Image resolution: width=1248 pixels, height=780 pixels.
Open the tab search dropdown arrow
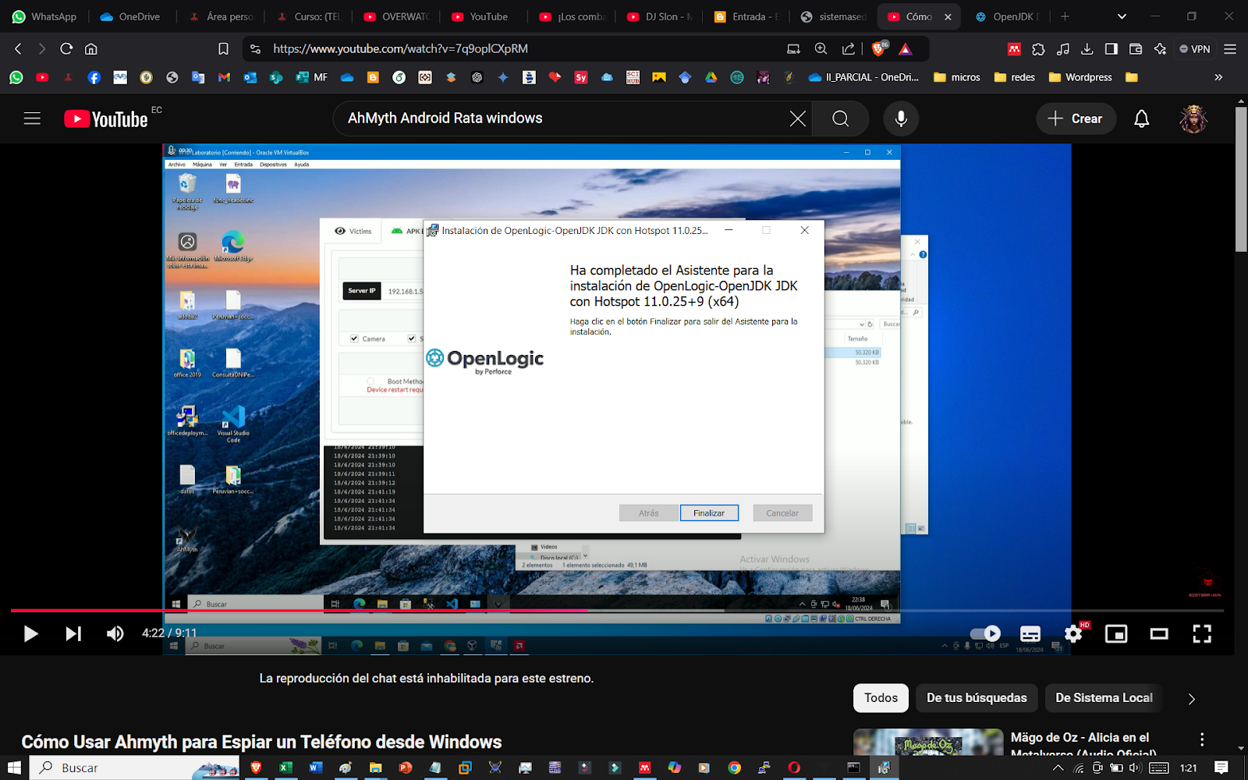1122,16
